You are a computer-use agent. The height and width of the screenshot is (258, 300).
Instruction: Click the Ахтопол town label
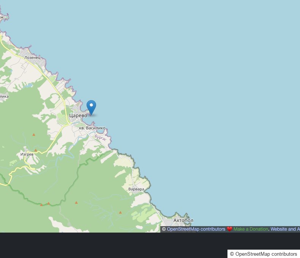pos(183,220)
